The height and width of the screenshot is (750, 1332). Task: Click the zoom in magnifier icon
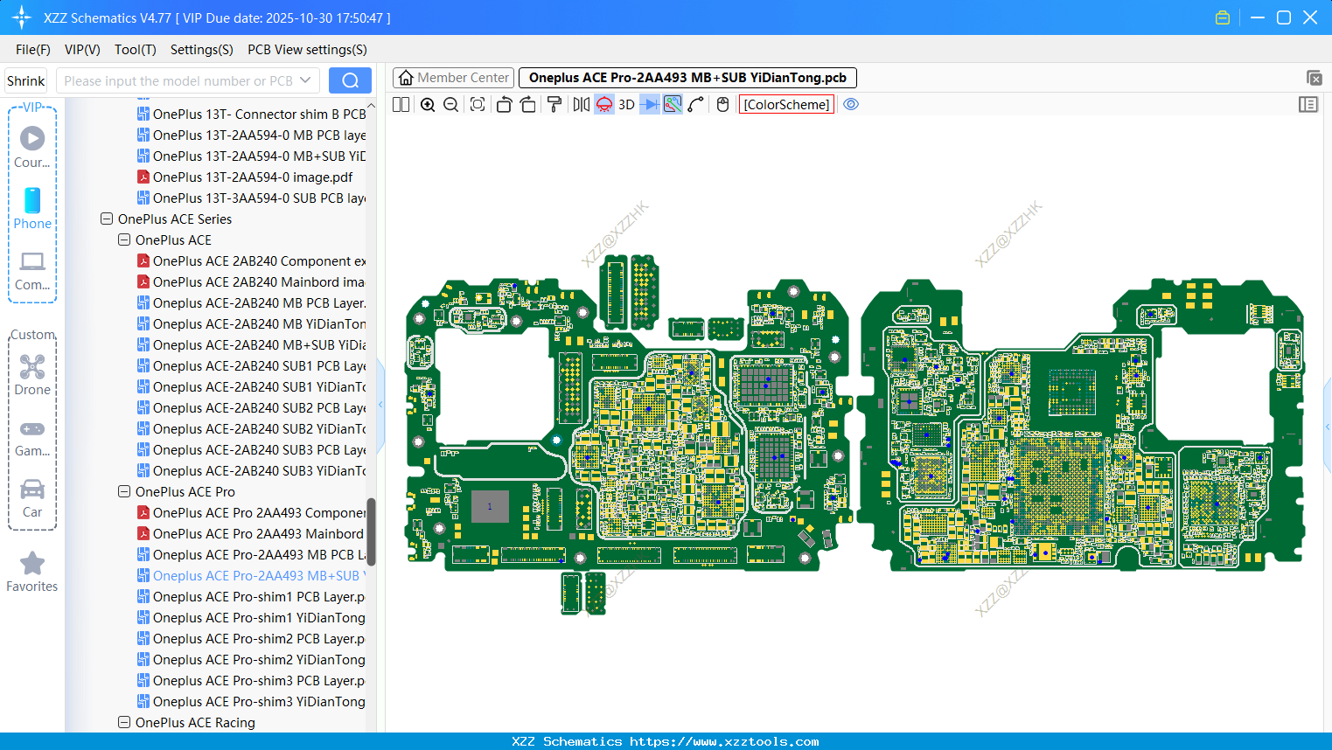(x=428, y=105)
